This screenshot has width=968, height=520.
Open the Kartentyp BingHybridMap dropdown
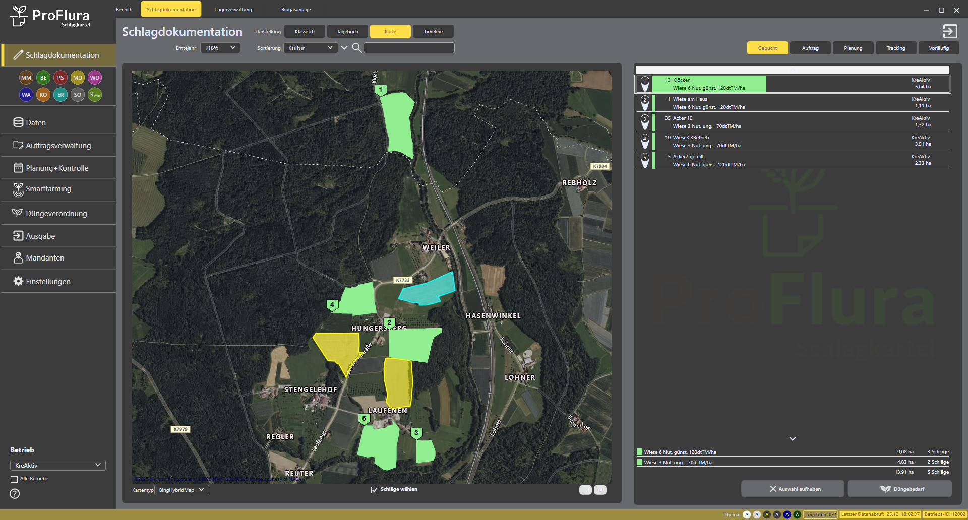[181, 490]
